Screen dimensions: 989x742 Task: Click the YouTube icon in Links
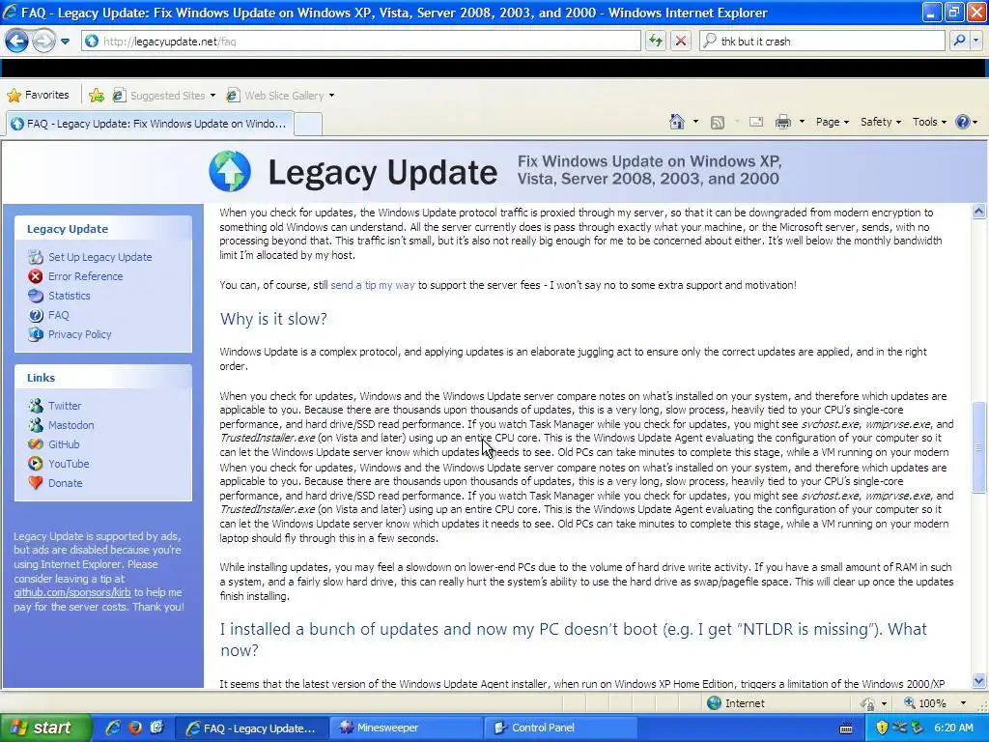[x=36, y=464]
